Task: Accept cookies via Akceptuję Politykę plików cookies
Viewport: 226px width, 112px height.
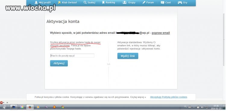Action: tap(168, 97)
